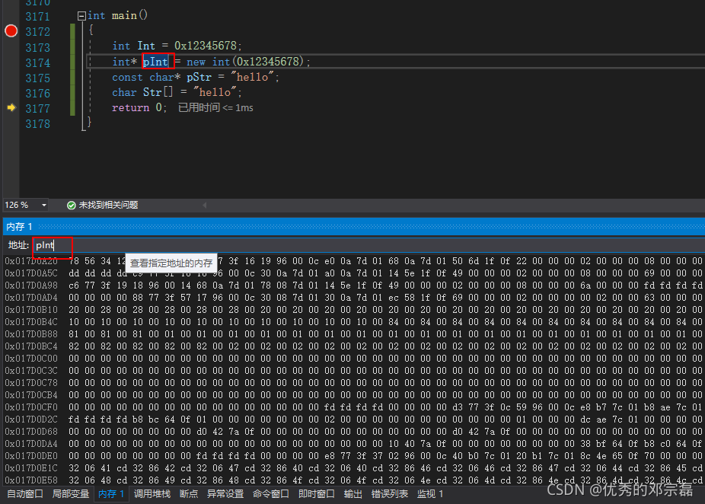The width and height of the screenshot is (705, 504).
Task: Switch to the 监视 1 tab
Action: point(430,494)
